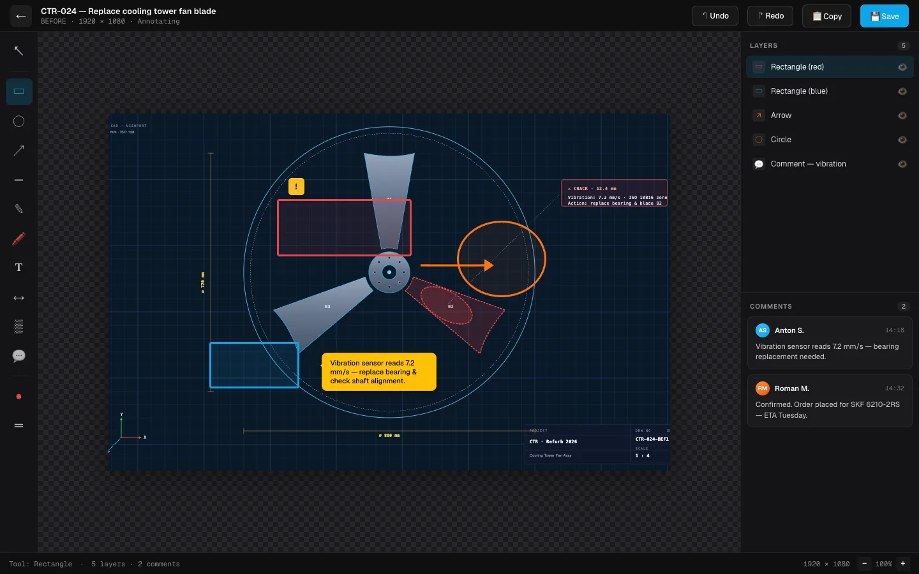The image size is (919, 574).
Task: Select the Blur/pixelate tool
Action: [19, 327]
